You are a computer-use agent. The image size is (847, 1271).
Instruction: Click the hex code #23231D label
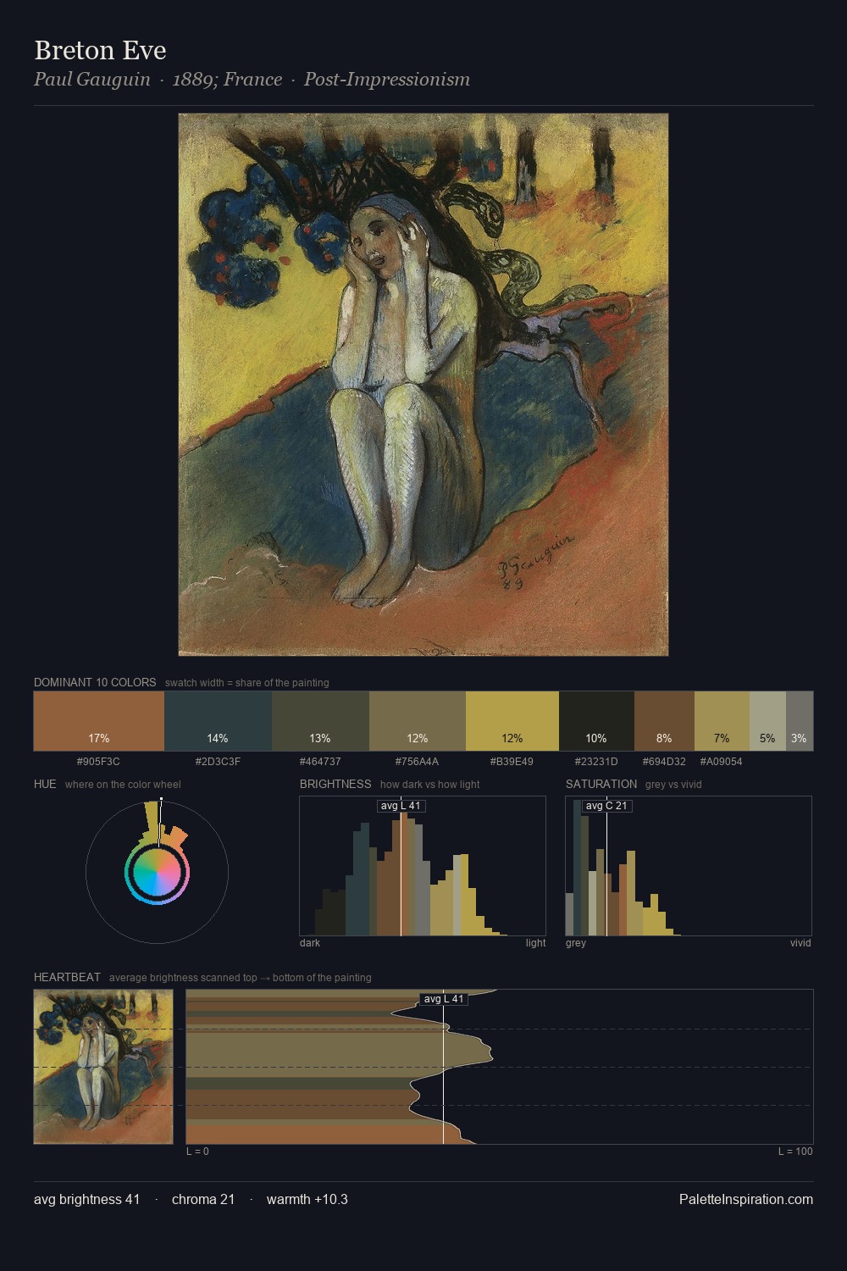596,762
